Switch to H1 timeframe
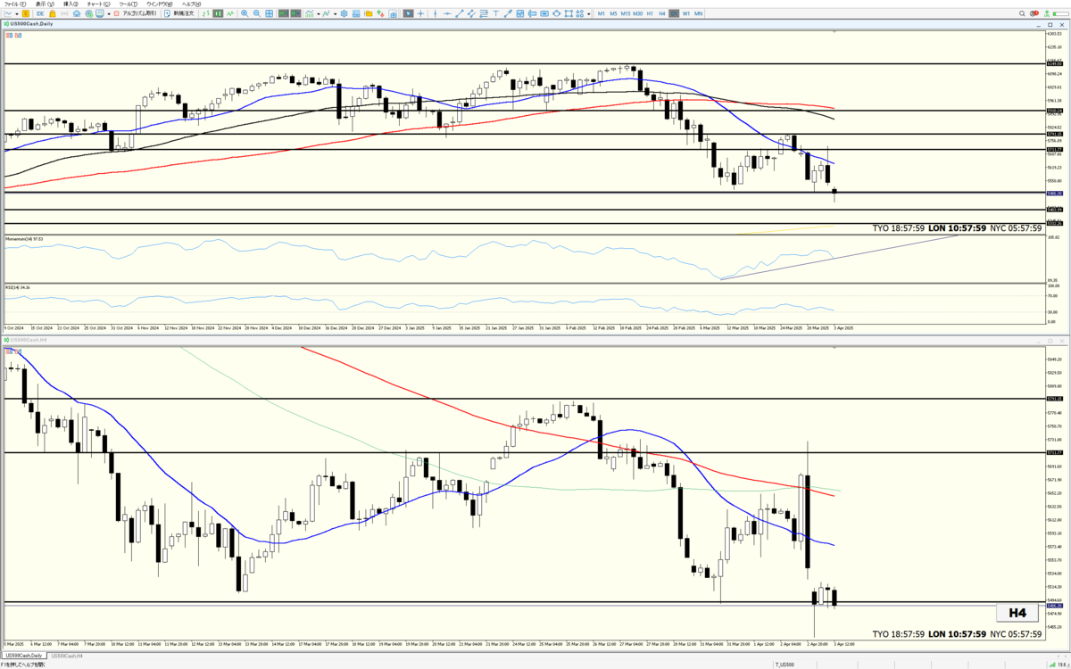This screenshot has height=669, width=1071. click(x=650, y=13)
